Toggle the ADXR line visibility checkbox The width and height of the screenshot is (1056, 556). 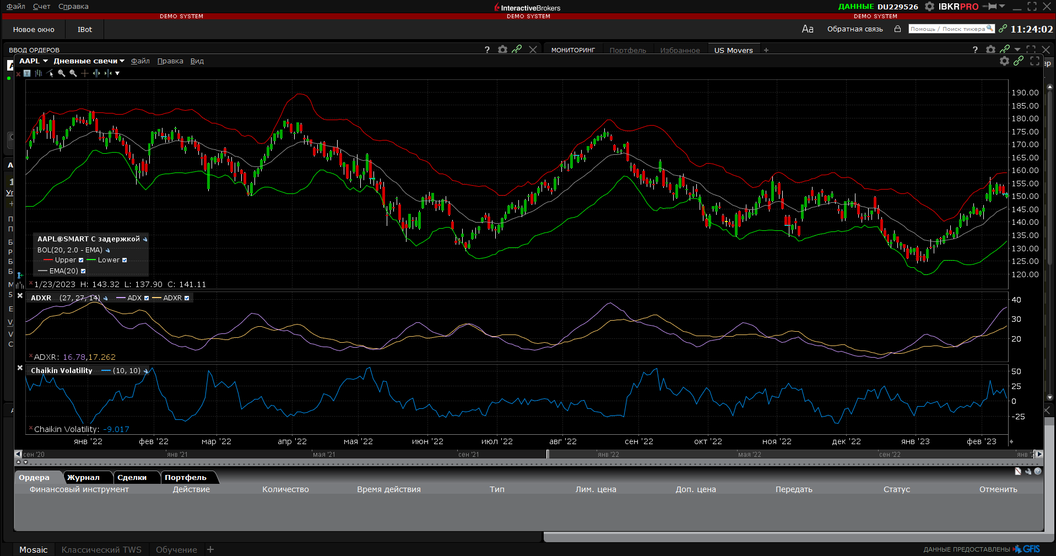pos(187,298)
